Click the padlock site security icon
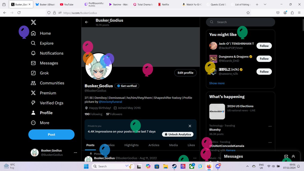 click(54, 13)
